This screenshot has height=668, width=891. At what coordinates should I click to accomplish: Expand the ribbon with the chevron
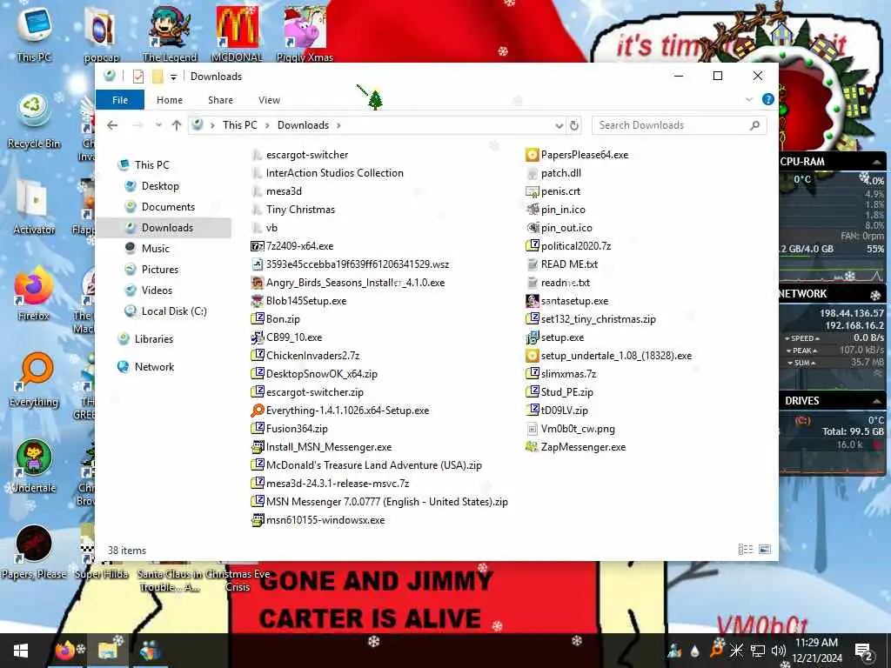click(749, 99)
